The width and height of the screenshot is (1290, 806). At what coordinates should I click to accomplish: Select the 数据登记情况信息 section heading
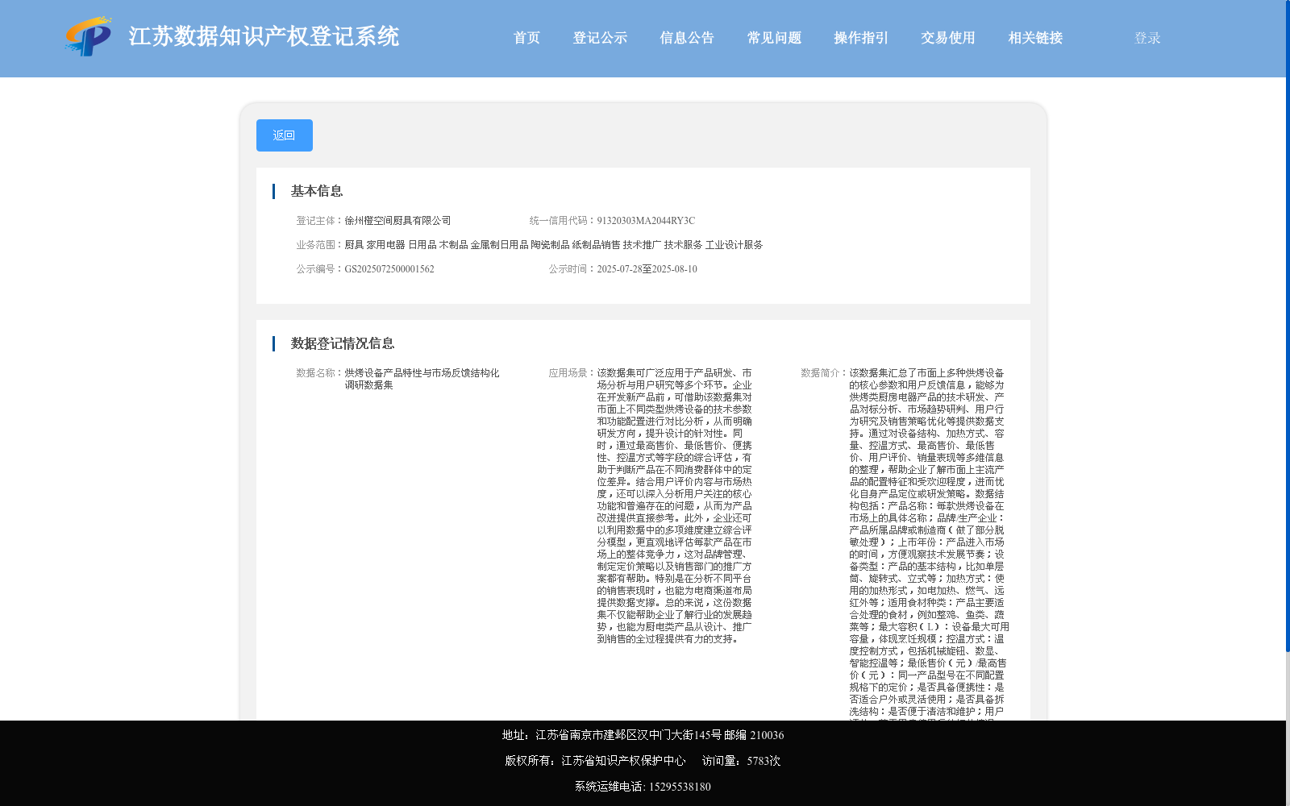(343, 343)
